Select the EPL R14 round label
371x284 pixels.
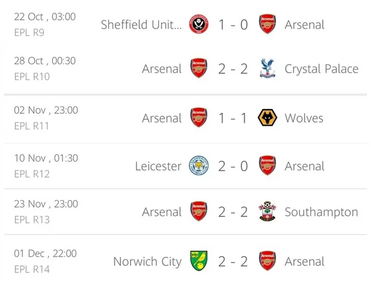(x=32, y=268)
